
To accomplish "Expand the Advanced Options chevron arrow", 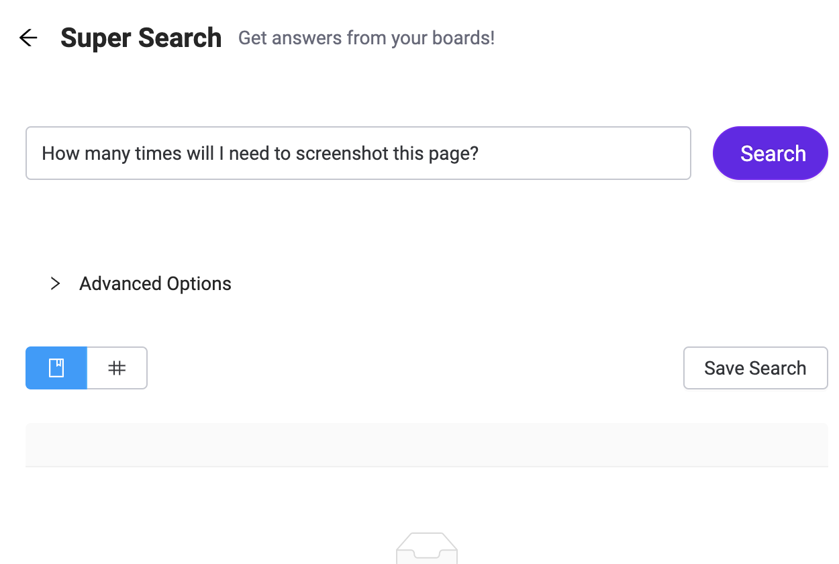I will (x=56, y=284).
